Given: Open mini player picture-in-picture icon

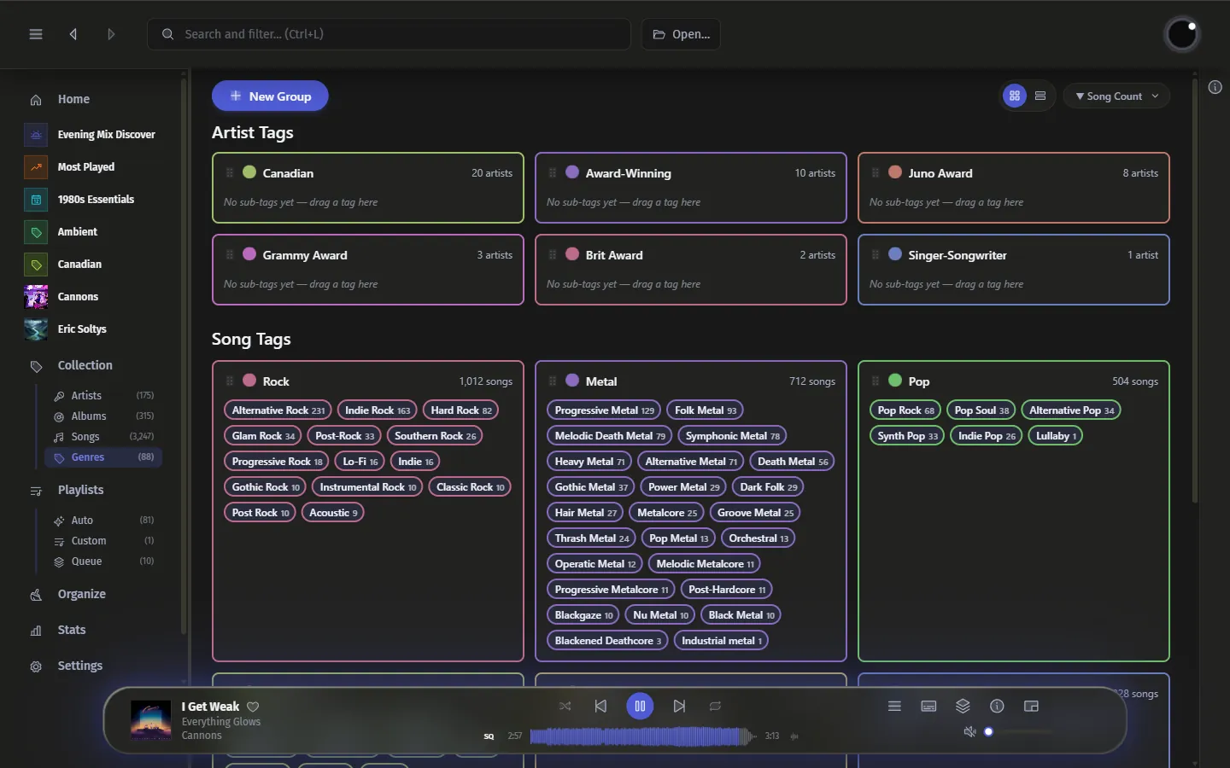Looking at the screenshot, I should 1031,706.
